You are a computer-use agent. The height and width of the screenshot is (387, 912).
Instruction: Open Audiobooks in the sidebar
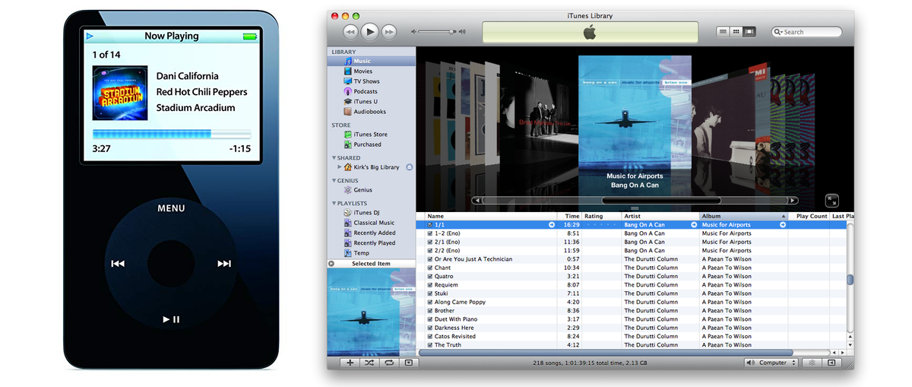point(372,111)
